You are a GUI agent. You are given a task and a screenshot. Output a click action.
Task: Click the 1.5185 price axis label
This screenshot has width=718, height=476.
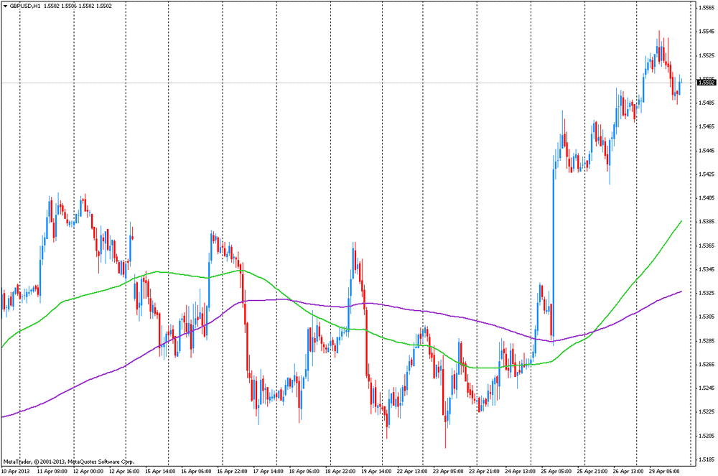tap(707, 459)
